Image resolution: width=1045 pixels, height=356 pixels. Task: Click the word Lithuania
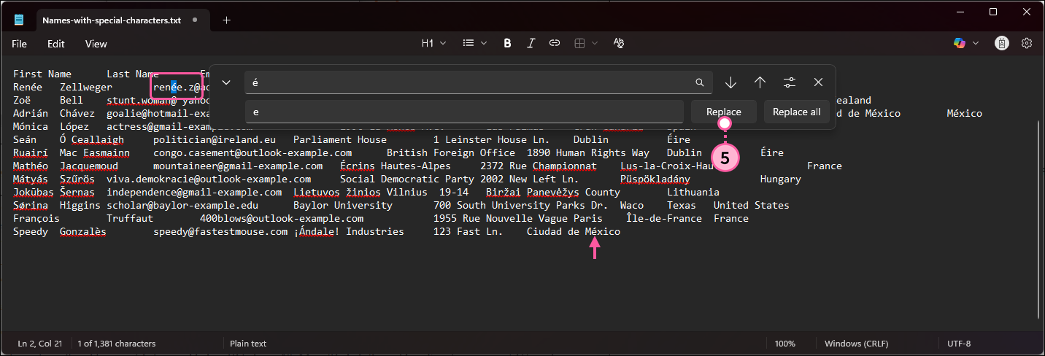pyautogui.click(x=693, y=192)
